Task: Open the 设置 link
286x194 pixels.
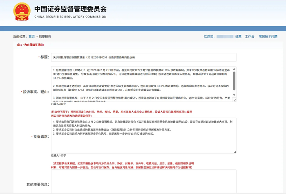Action: pos(238,36)
